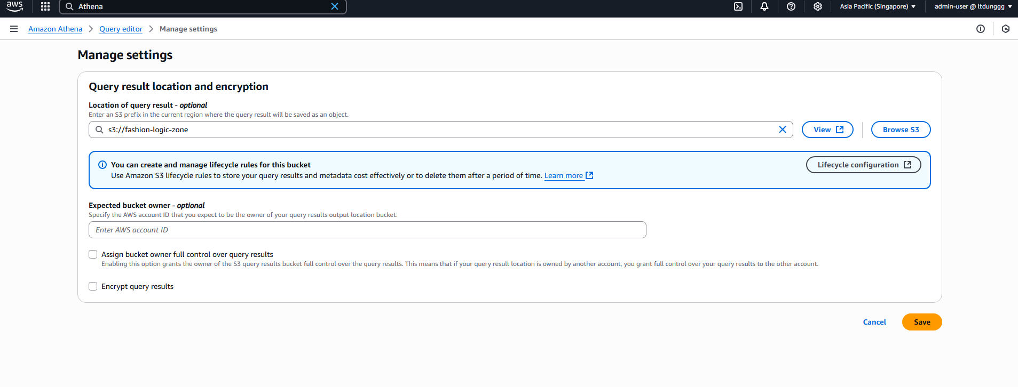Open the services grid menu
Screen dimensions: 1018x387
(x=45, y=6)
